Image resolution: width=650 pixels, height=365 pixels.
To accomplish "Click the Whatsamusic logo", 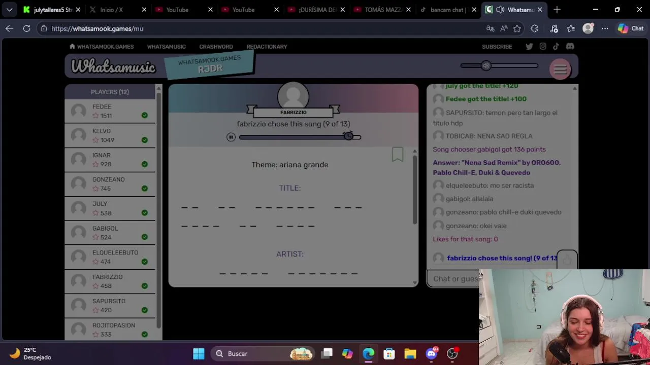I will 113,66.
